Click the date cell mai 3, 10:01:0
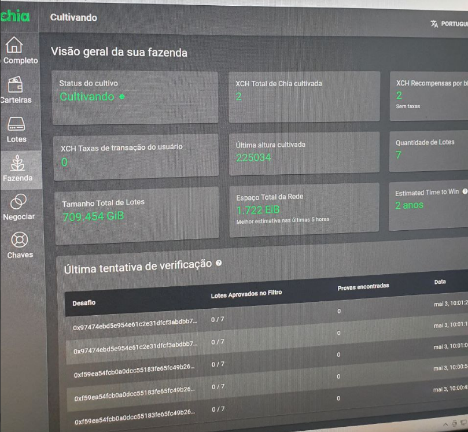Viewport: 468px width, 432px height. pyautogui.click(x=451, y=346)
